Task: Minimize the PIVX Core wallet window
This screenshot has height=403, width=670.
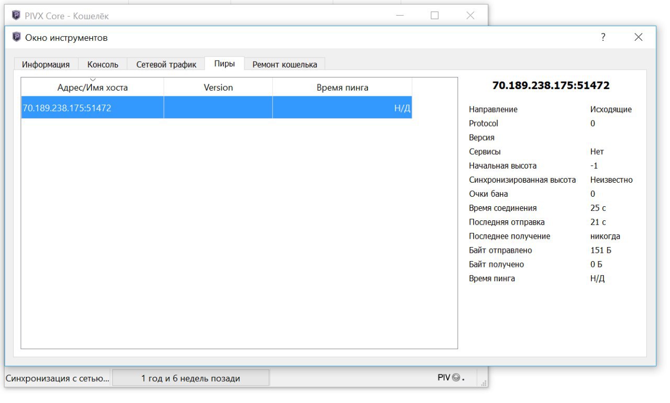Action: point(400,16)
